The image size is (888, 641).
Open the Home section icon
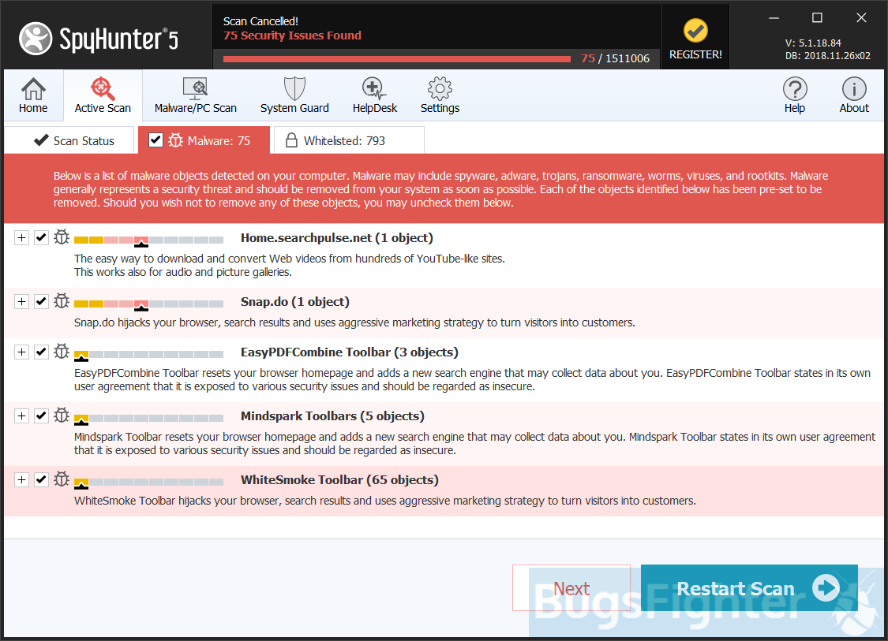(33, 89)
